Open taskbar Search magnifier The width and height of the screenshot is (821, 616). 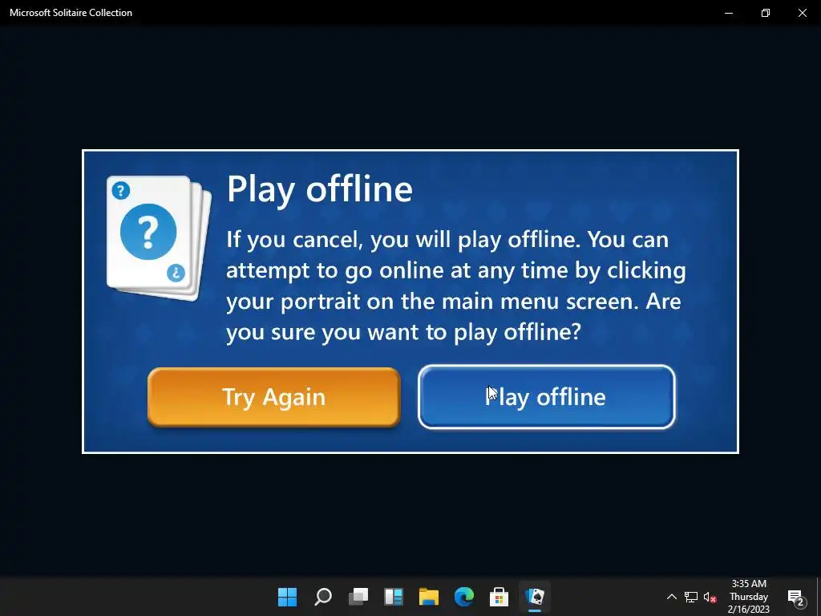tap(322, 597)
